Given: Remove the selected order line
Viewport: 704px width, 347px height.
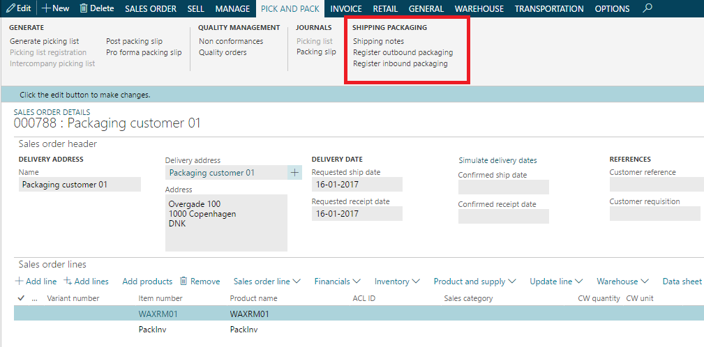Looking at the screenshot, I should pyautogui.click(x=200, y=282).
